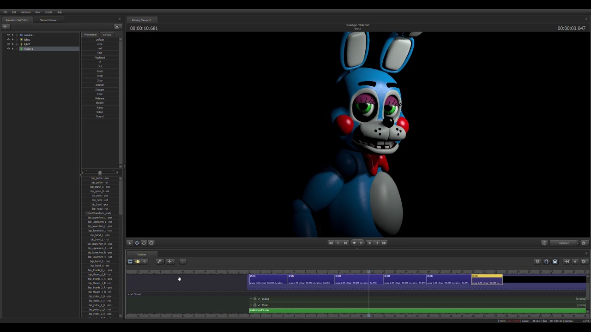
Task: Toggle the Dialog track lock
Action: pyautogui.click(x=255, y=299)
